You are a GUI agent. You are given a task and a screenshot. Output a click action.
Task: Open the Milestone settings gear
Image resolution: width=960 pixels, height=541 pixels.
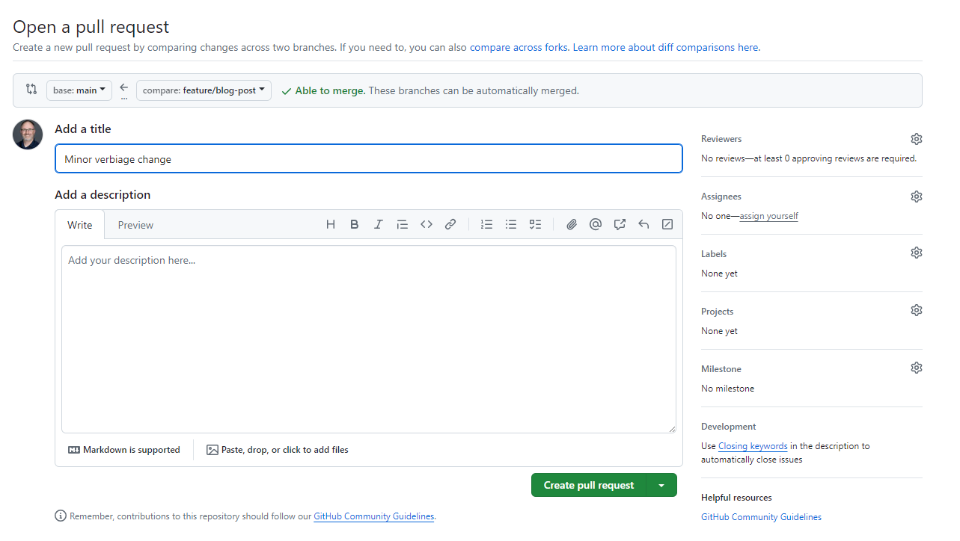click(x=916, y=367)
